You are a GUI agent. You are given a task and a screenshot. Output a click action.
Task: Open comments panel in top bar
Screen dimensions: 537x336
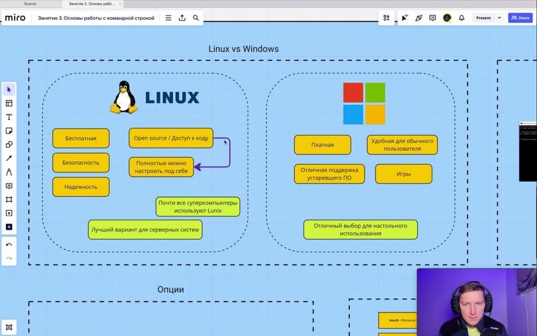(x=433, y=18)
